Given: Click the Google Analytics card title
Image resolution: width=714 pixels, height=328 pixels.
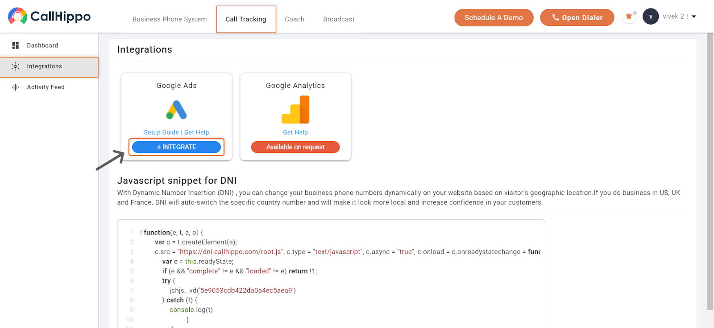Looking at the screenshot, I should coord(295,86).
